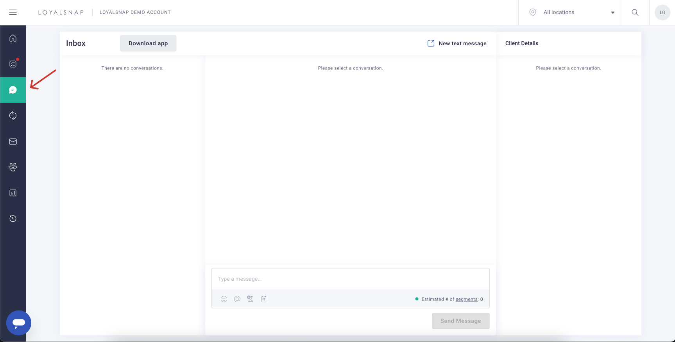This screenshot has height=342, width=675.
Task: Open the envelope email icon in sidebar
Action: 13,141
